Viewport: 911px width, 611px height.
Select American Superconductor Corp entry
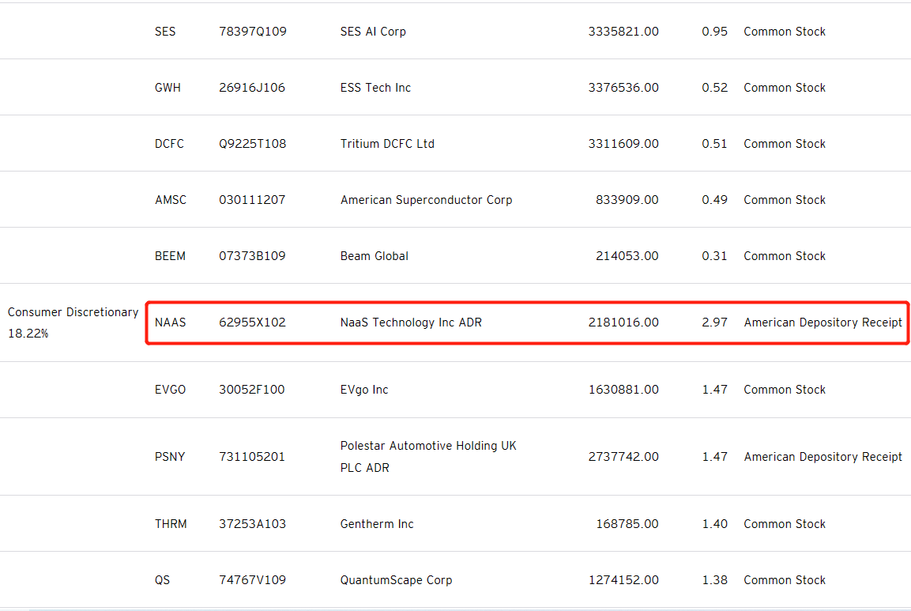(x=426, y=200)
